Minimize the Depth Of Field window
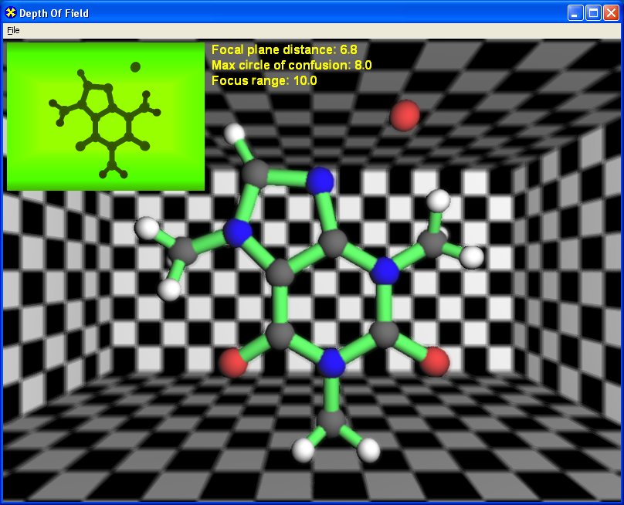 pos(575,13)
